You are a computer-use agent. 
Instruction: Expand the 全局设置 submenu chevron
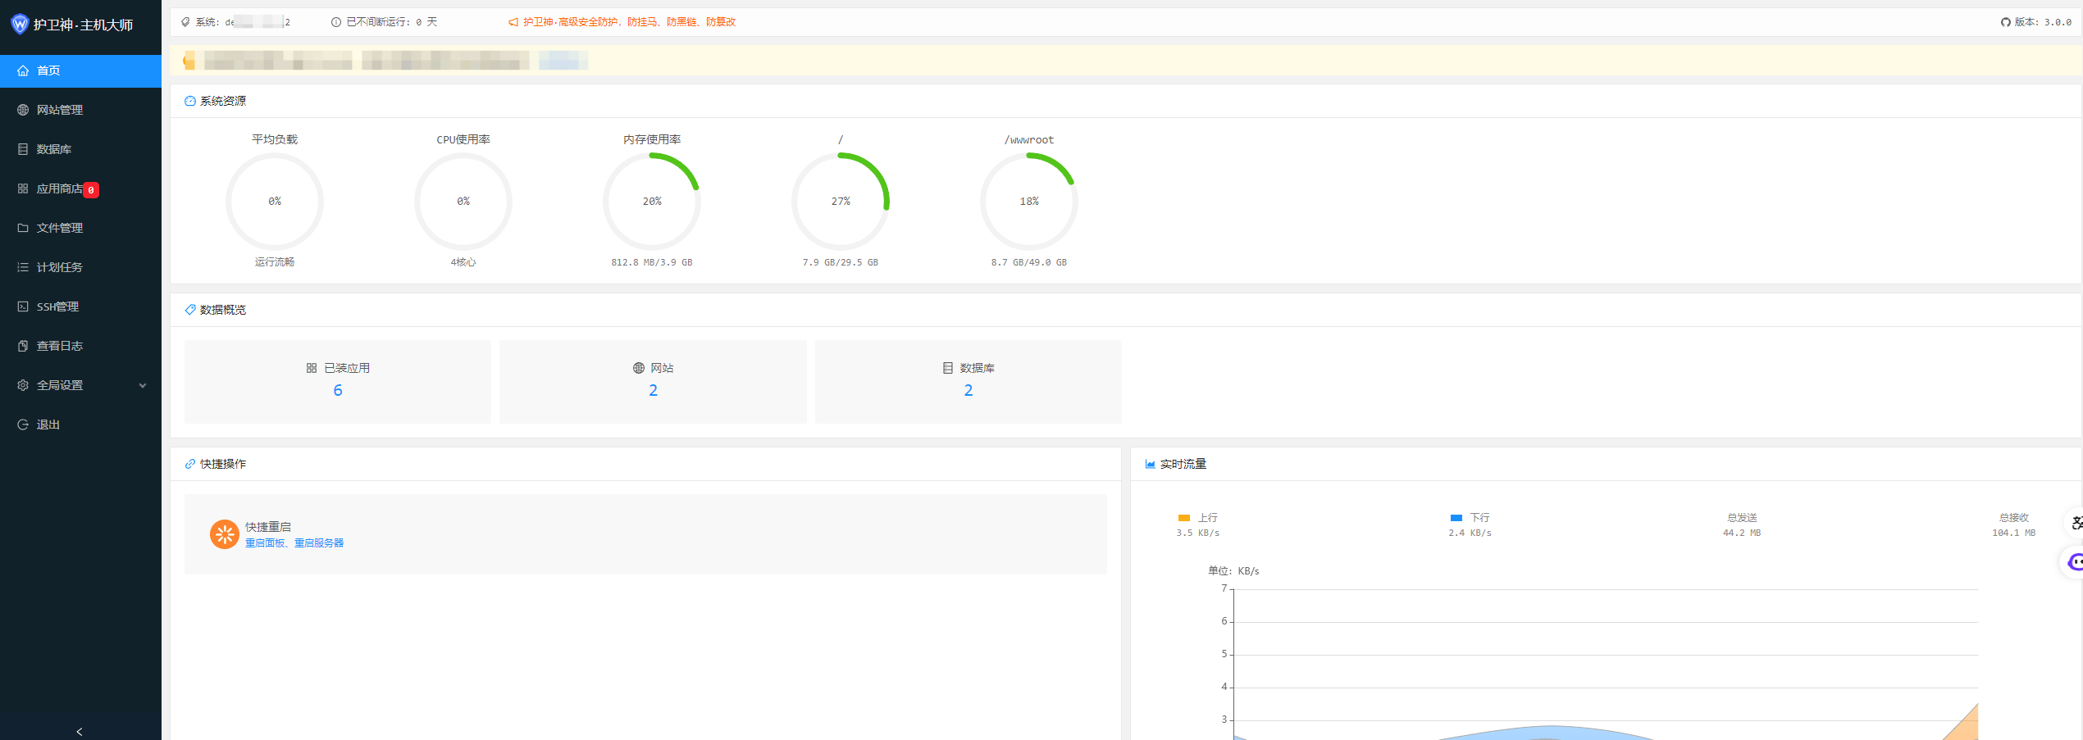(x=143, y=385)
